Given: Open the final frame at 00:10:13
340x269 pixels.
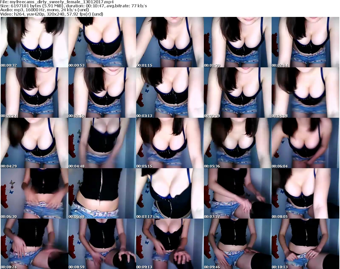Looking at the screenshot, I should [305, 244].
